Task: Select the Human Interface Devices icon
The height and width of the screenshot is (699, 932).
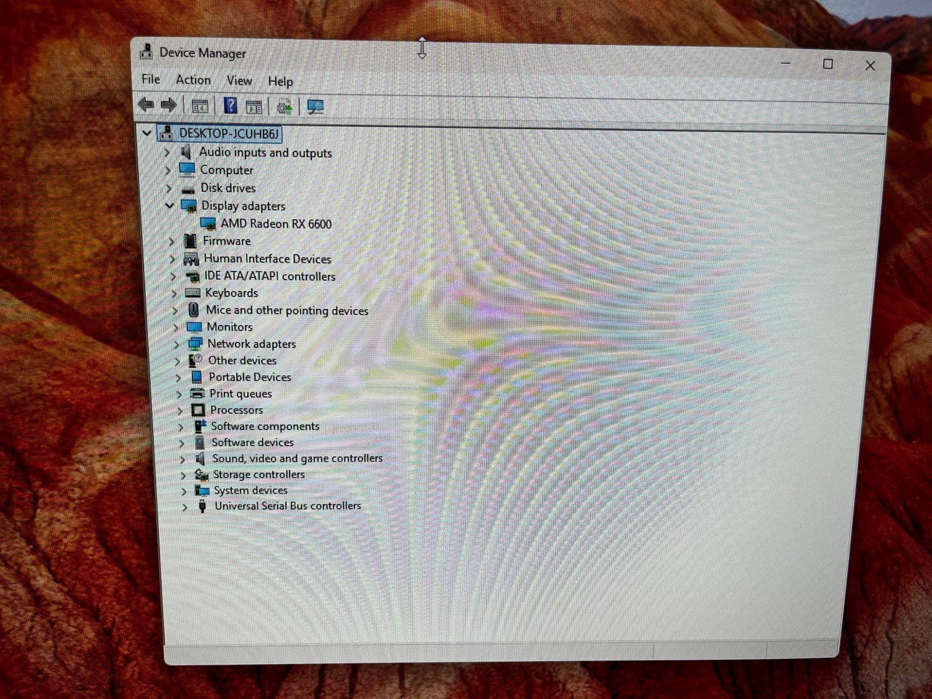Action: tap(191, 258)
